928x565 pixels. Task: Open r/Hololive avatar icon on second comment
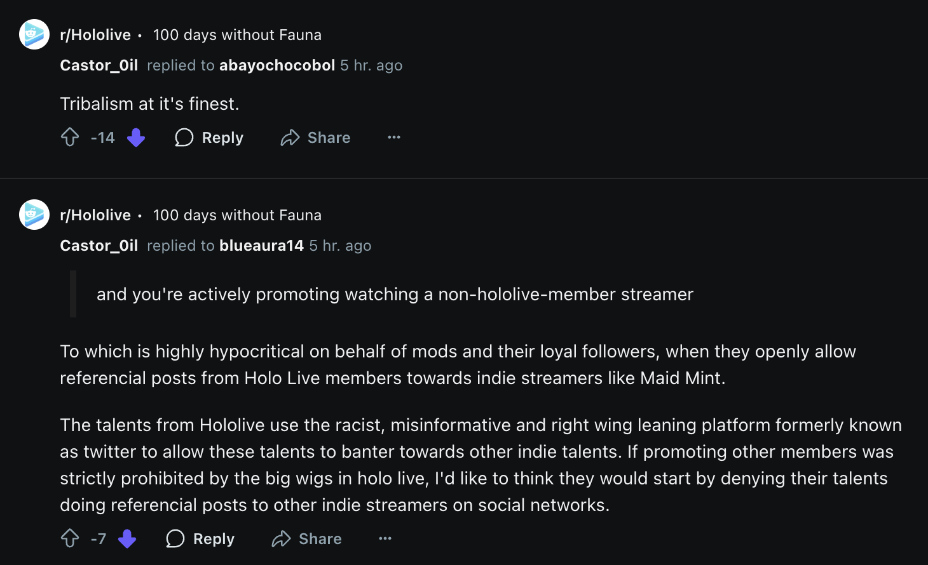34,215
